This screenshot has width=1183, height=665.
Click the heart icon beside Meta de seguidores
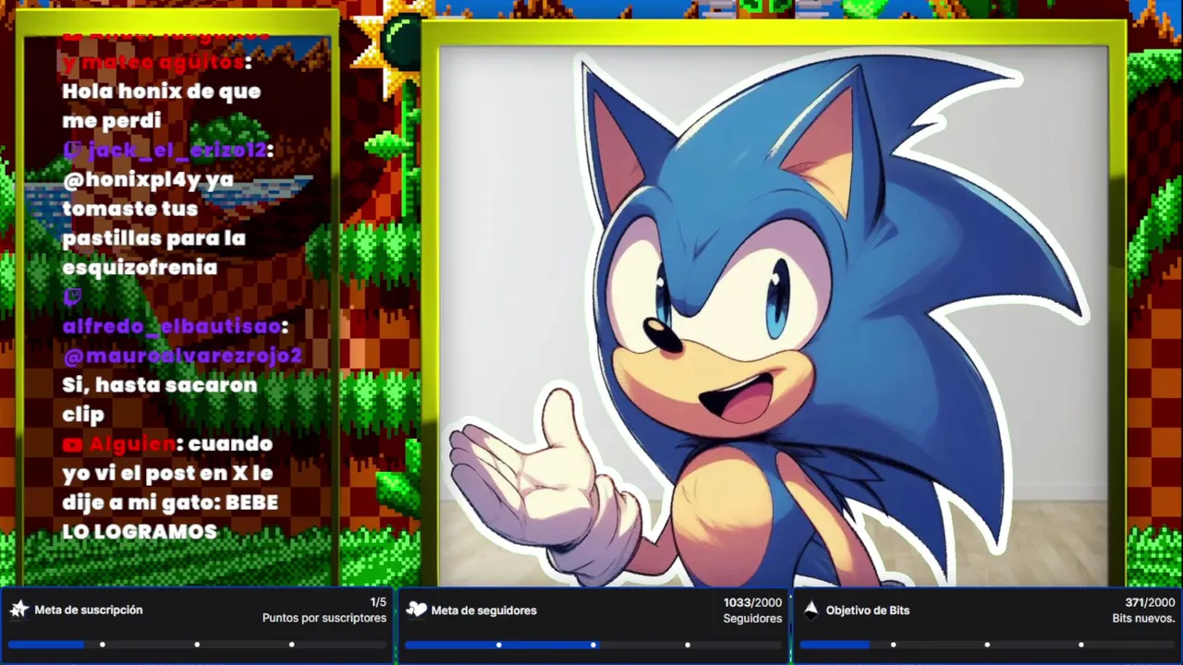point(417,610)
